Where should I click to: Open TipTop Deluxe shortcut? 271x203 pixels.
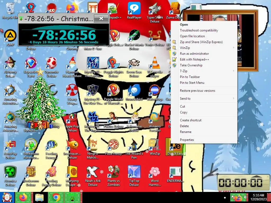tap(134, 176)
